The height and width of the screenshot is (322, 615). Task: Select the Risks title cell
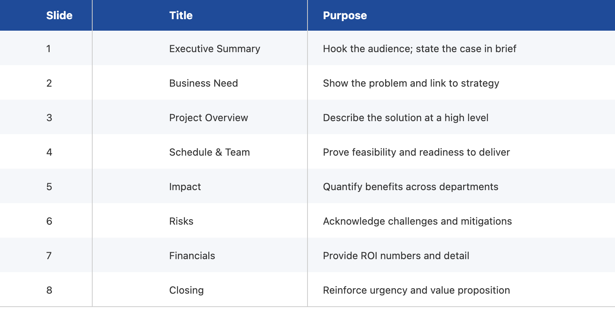pyautogui.click(x=181, y=221)
